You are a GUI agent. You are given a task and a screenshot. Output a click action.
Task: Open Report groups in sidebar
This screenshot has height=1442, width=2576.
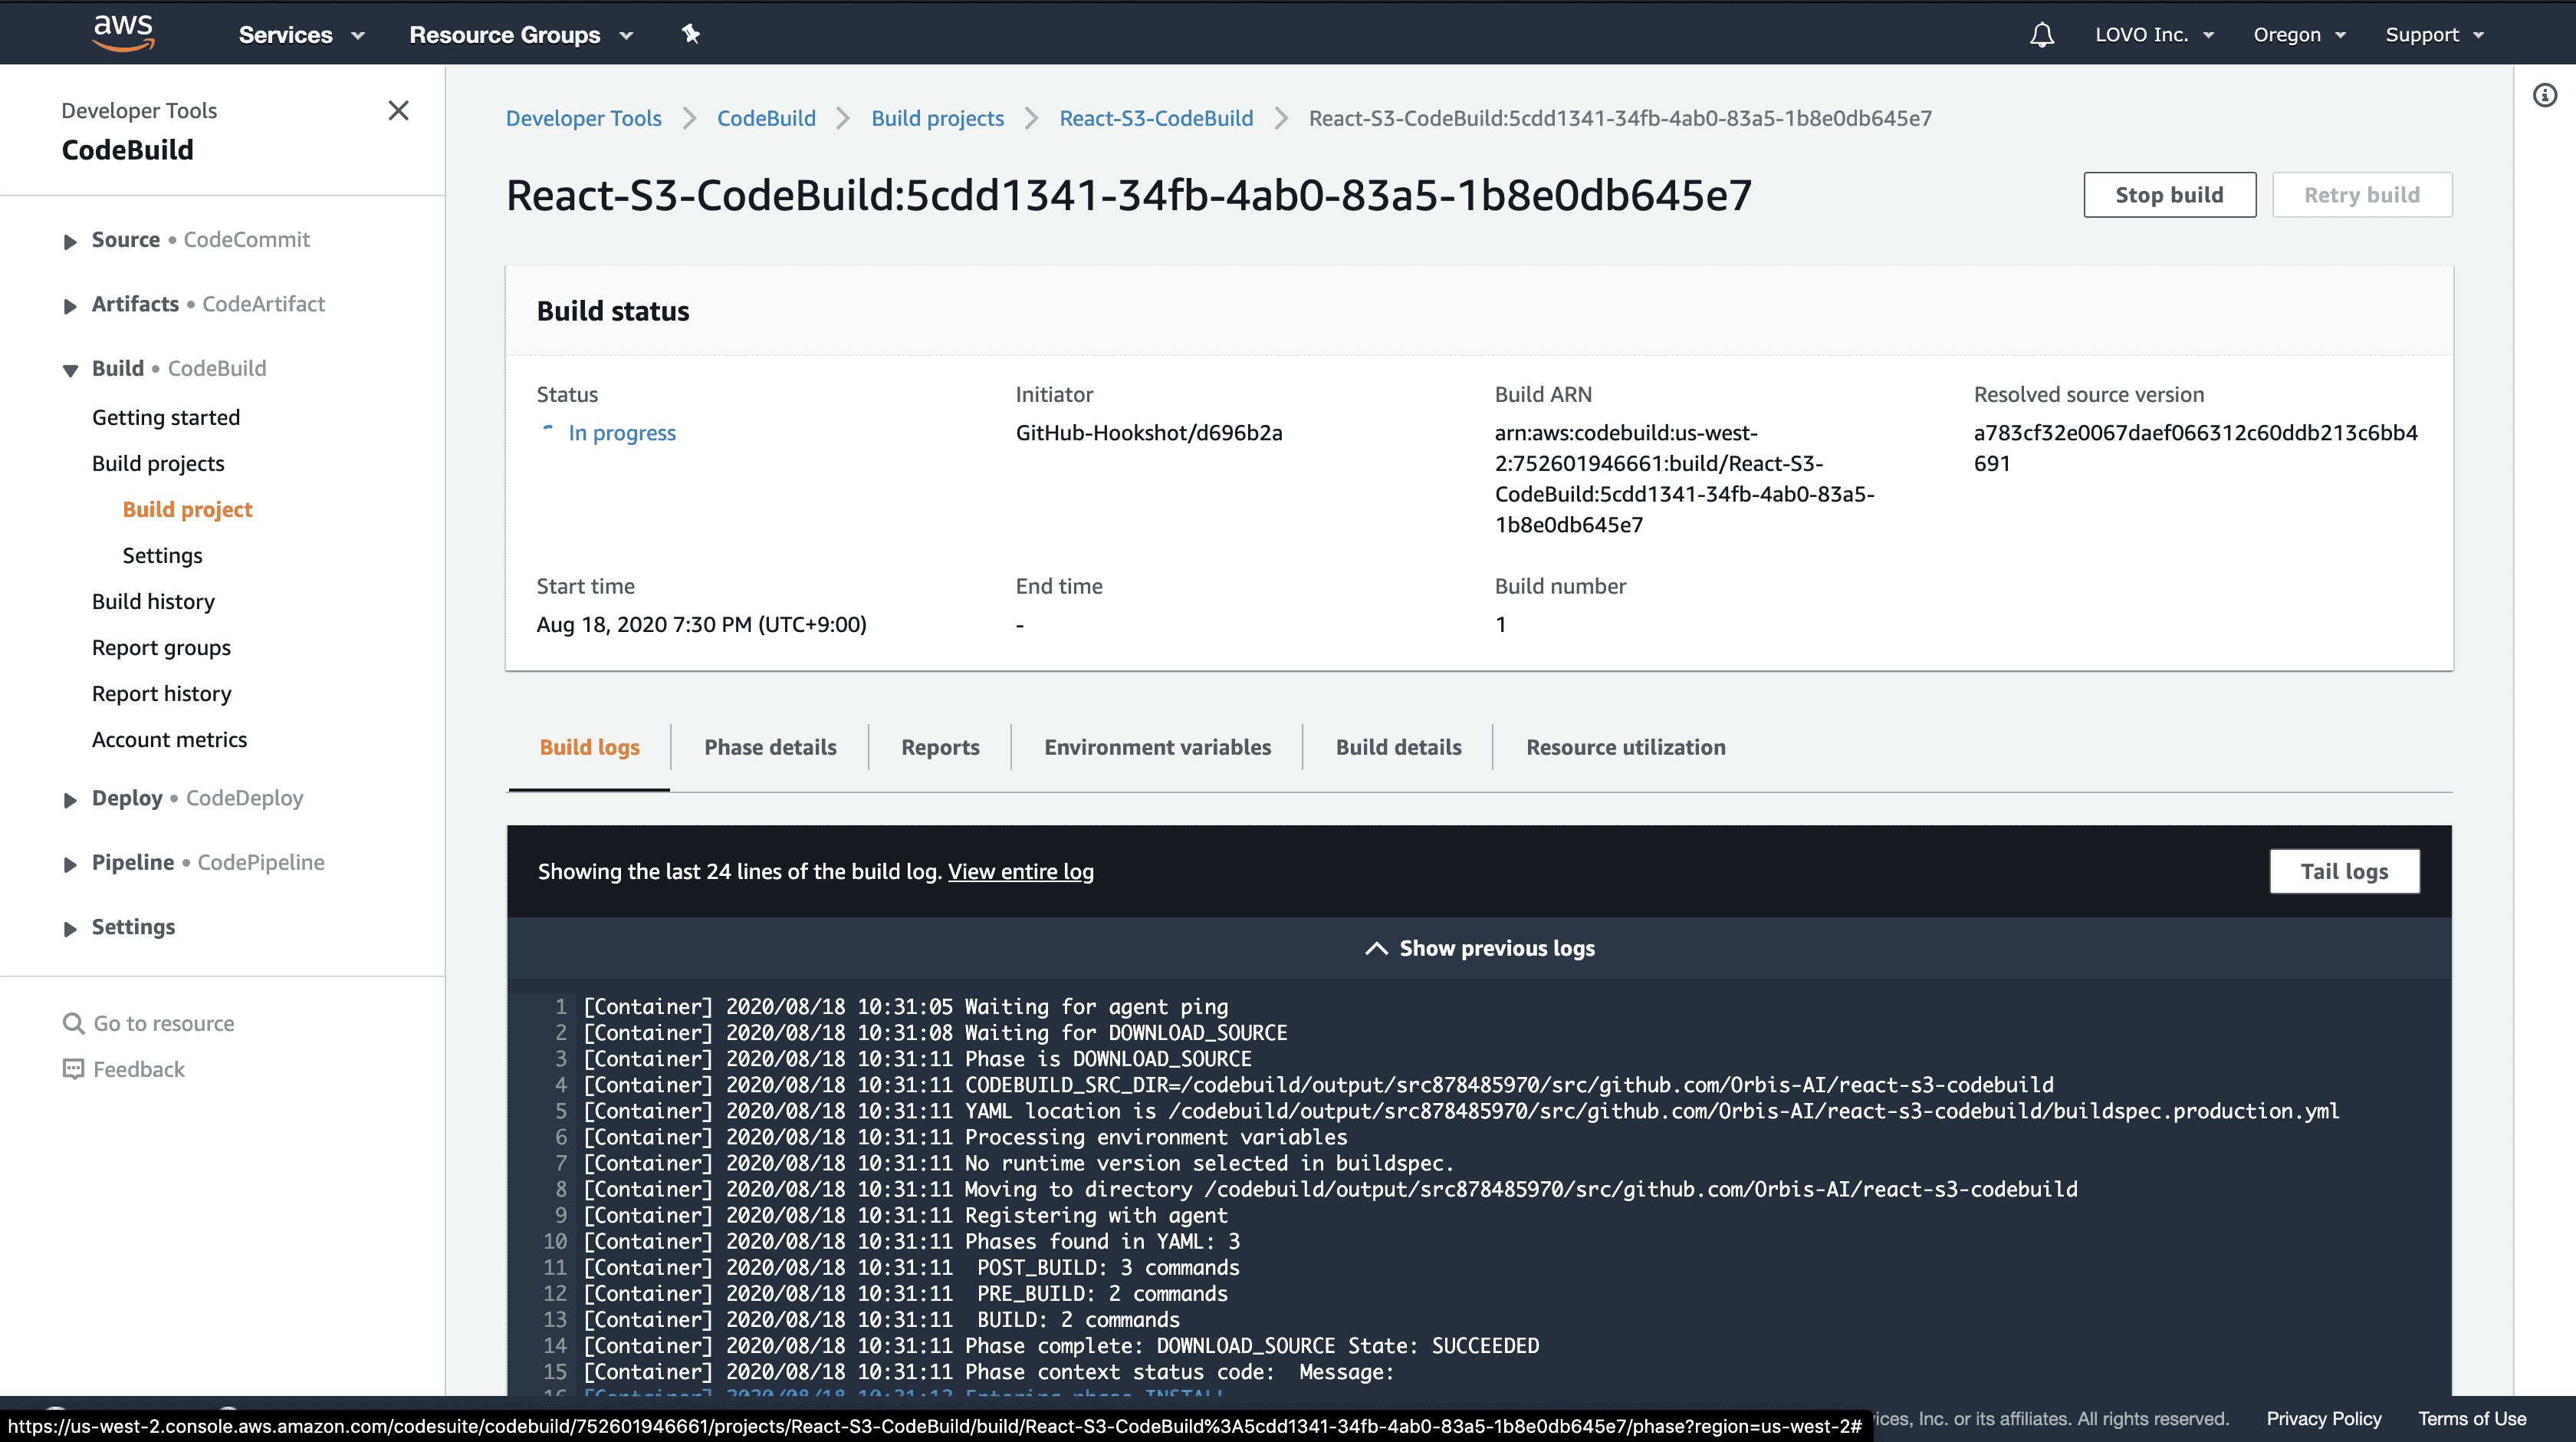pos(161,647)
